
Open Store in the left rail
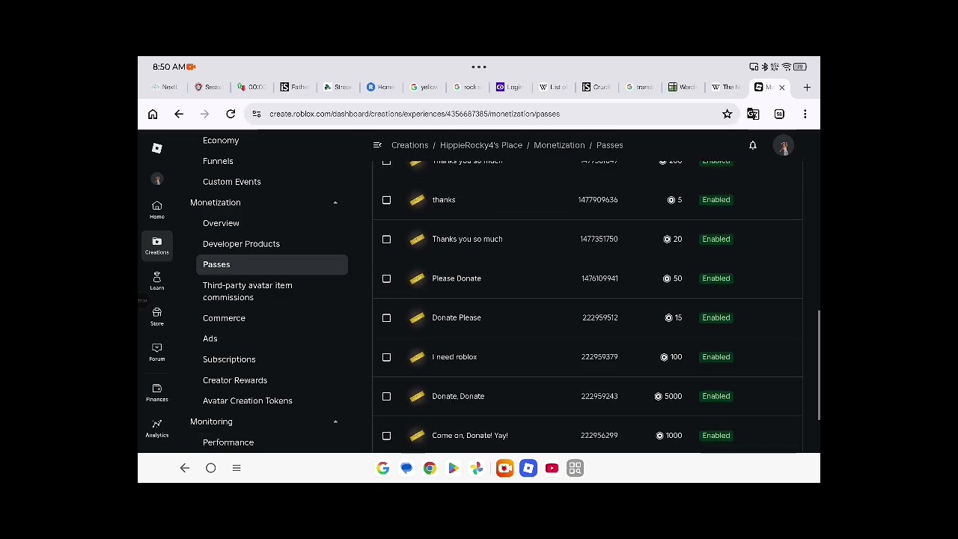(156, 317)
